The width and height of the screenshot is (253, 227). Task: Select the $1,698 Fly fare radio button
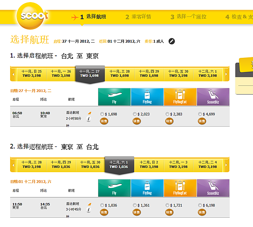click(102, 114)
